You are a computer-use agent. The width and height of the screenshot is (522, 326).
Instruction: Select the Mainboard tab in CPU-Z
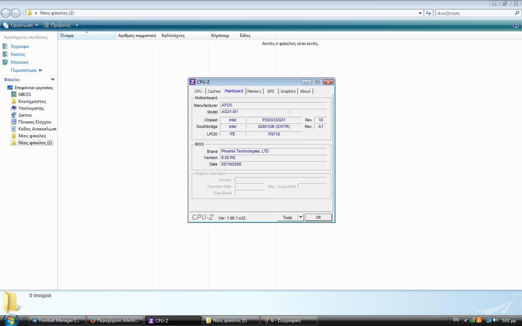(x=234, y=91)
